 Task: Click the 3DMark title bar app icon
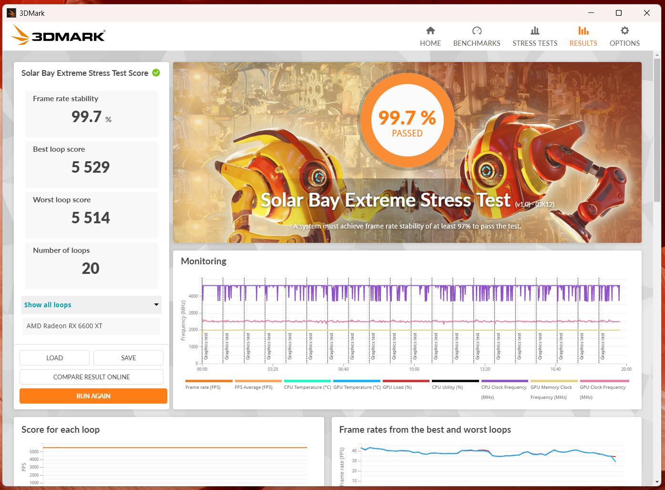pos(11,13)
